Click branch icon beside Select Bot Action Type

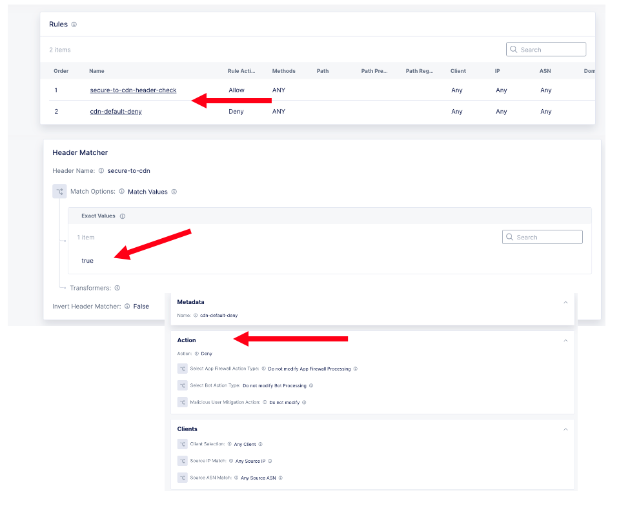point(183,385)
